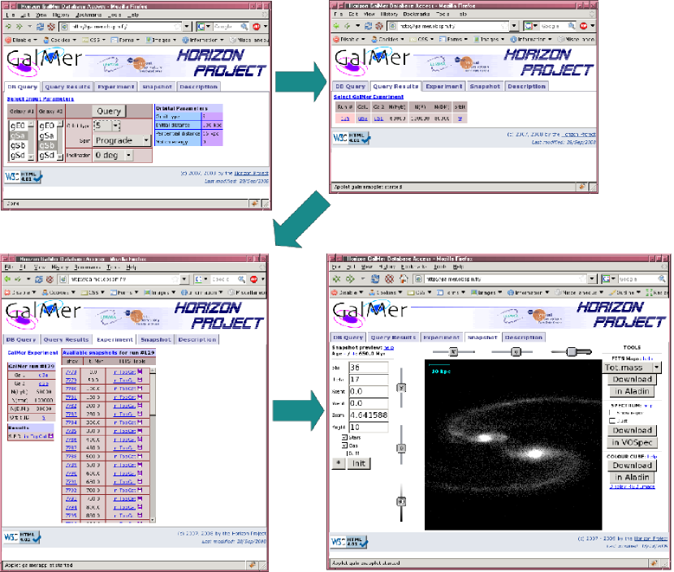Click the rightmost horizontal slider above the galaxy image
This screenshot has height=572, width=674.
pyautogui.click(x=573, y=351)
